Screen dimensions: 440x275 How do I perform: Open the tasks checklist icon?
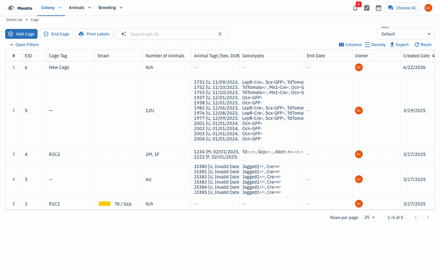[x=367, y=8]
